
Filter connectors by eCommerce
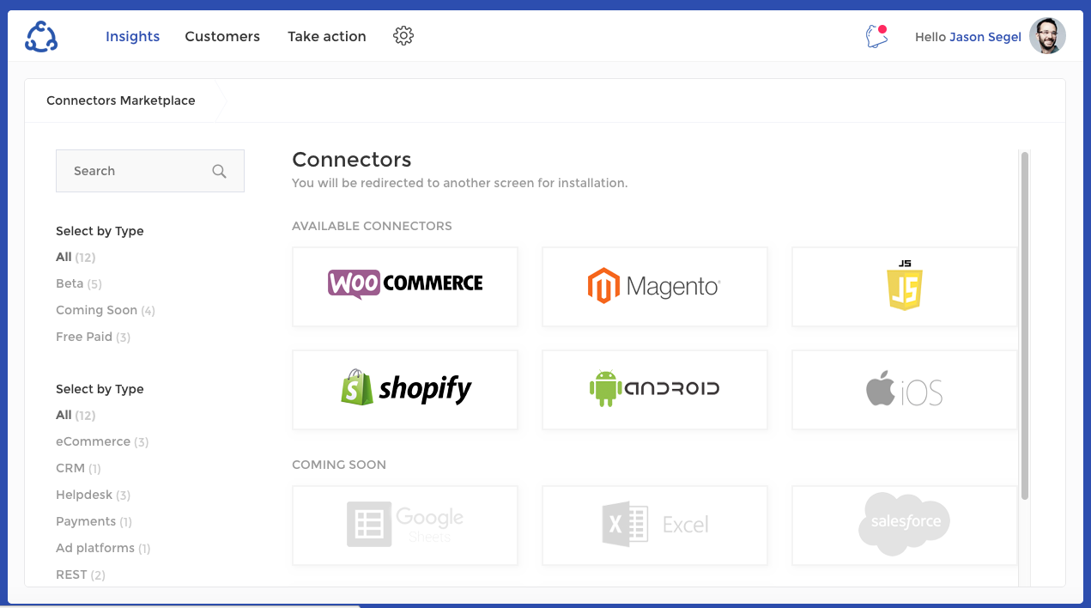point(102,441)
